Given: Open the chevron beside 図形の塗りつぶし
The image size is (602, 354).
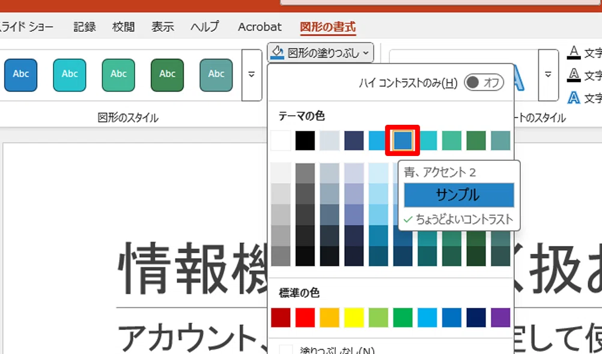Looking at the screenshot, I should (x=366, y=53).
